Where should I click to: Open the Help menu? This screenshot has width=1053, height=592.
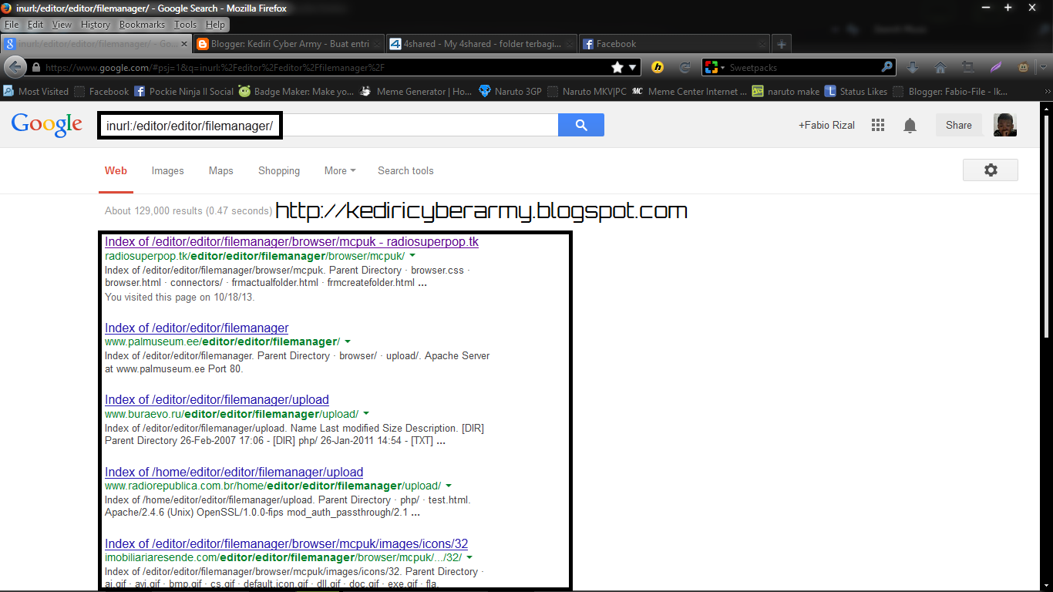(x=216, y=25)
